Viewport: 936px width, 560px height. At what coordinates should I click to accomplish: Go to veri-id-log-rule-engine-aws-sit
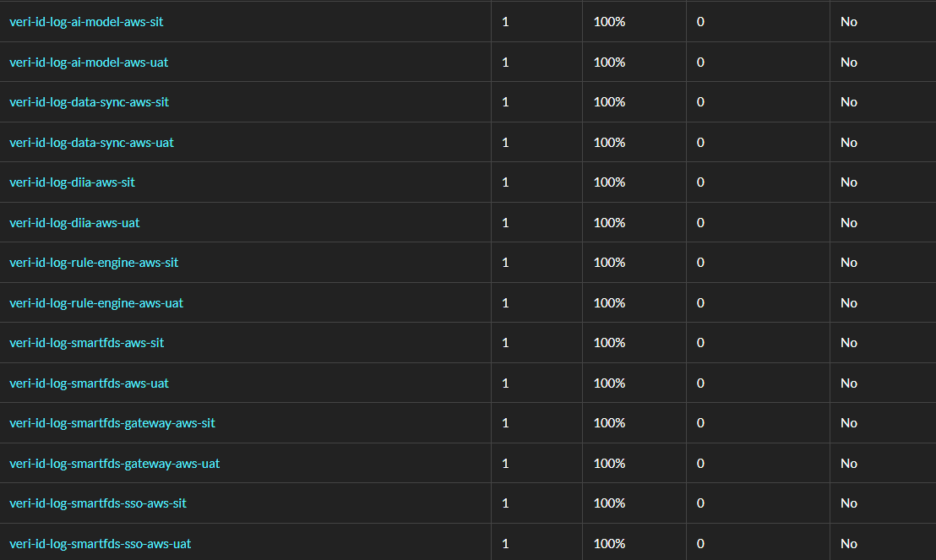[94, 263]
